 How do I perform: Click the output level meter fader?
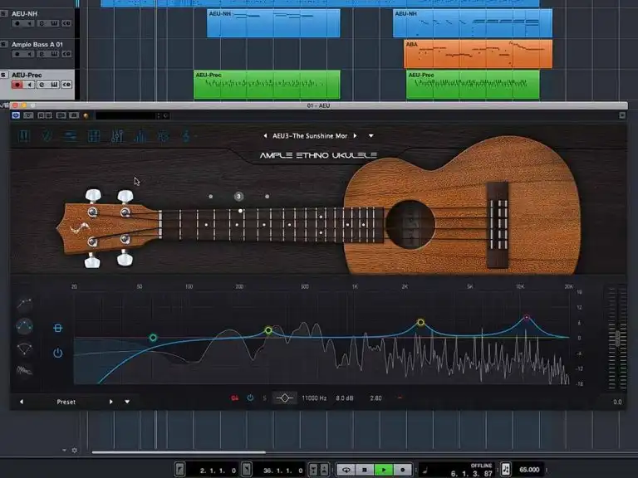[x=618, y=339]
